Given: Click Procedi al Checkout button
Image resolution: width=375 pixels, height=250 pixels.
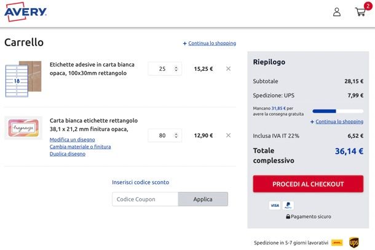Looking at the screenshot, I should click(x=308, y=184).
